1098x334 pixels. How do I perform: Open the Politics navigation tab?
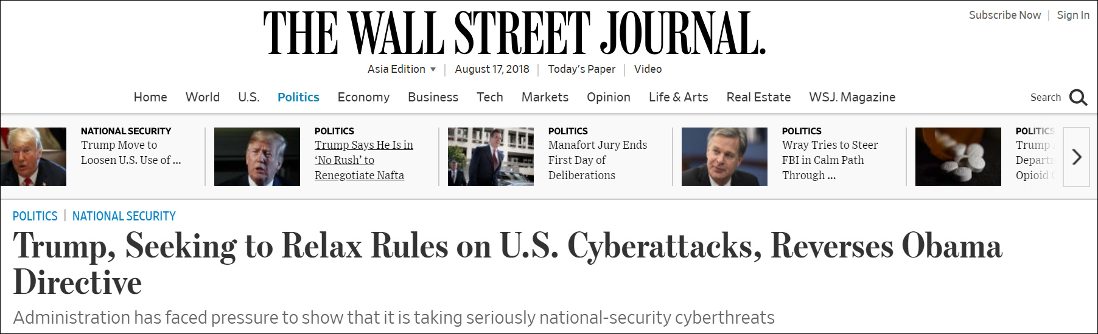[x=298, y=97]
